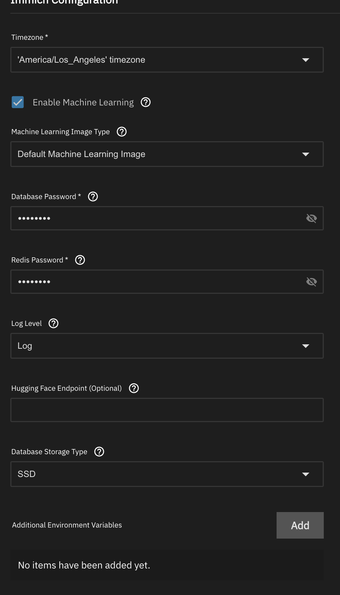Click the 'No items have been added yet' area
Image resolution: width=340 pixels, height=595 pixels.
coord(167,565)
